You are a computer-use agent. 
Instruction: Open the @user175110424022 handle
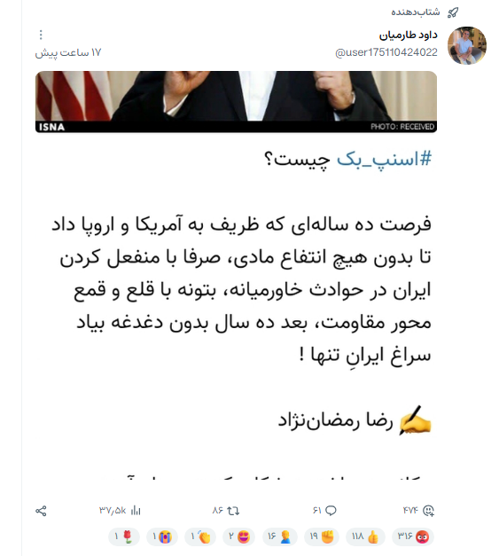click(x=386, y=52)
